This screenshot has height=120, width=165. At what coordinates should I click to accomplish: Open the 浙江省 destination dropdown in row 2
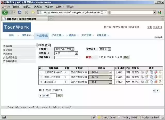click(100, 77)
